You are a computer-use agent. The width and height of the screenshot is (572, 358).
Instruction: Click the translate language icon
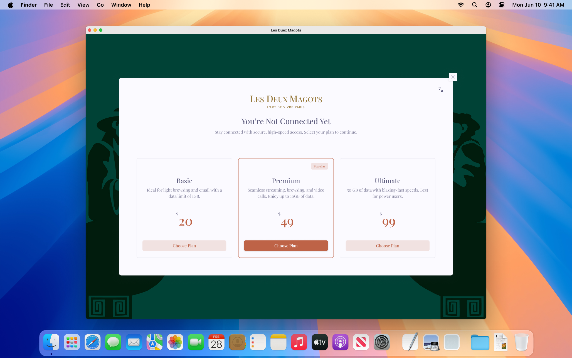click(441, 90)
